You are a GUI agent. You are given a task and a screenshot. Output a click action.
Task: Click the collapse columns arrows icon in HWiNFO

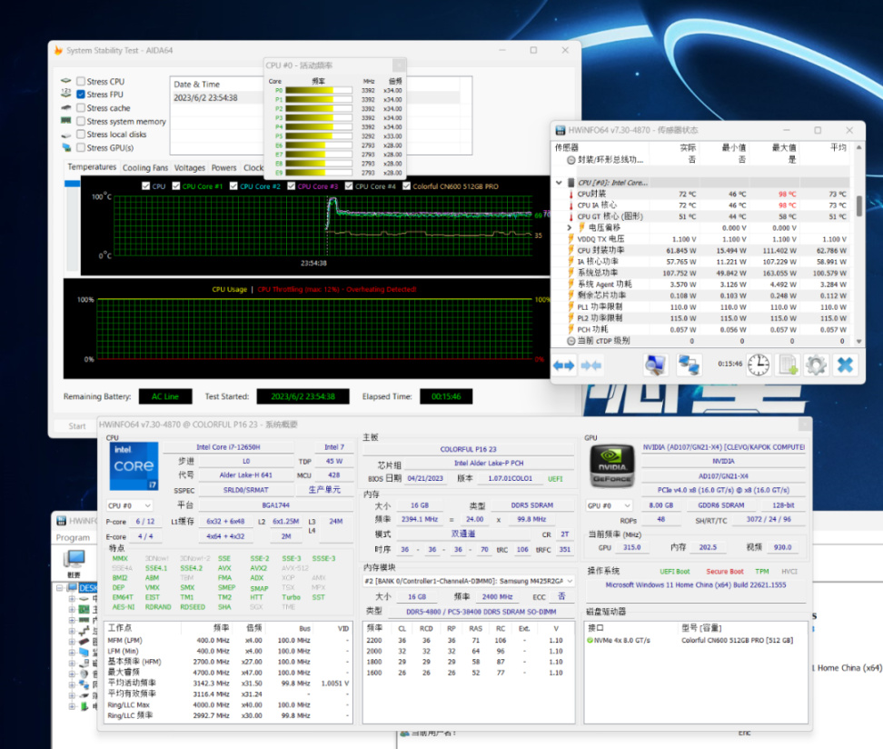tap(591, 365)
